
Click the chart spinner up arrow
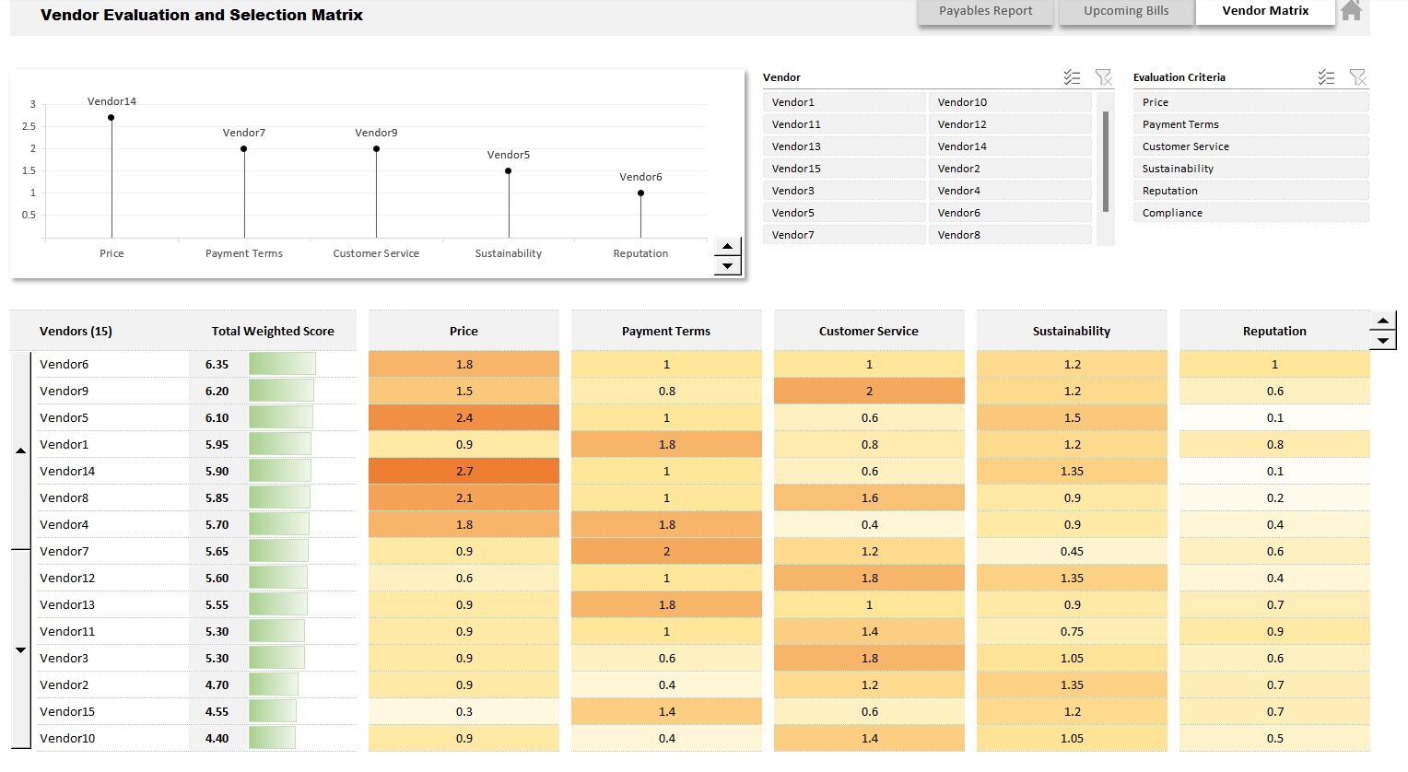click(x=727, y=247)
